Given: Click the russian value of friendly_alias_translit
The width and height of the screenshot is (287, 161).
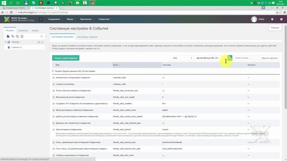Looking at the screenshot, I should (165, 130).
